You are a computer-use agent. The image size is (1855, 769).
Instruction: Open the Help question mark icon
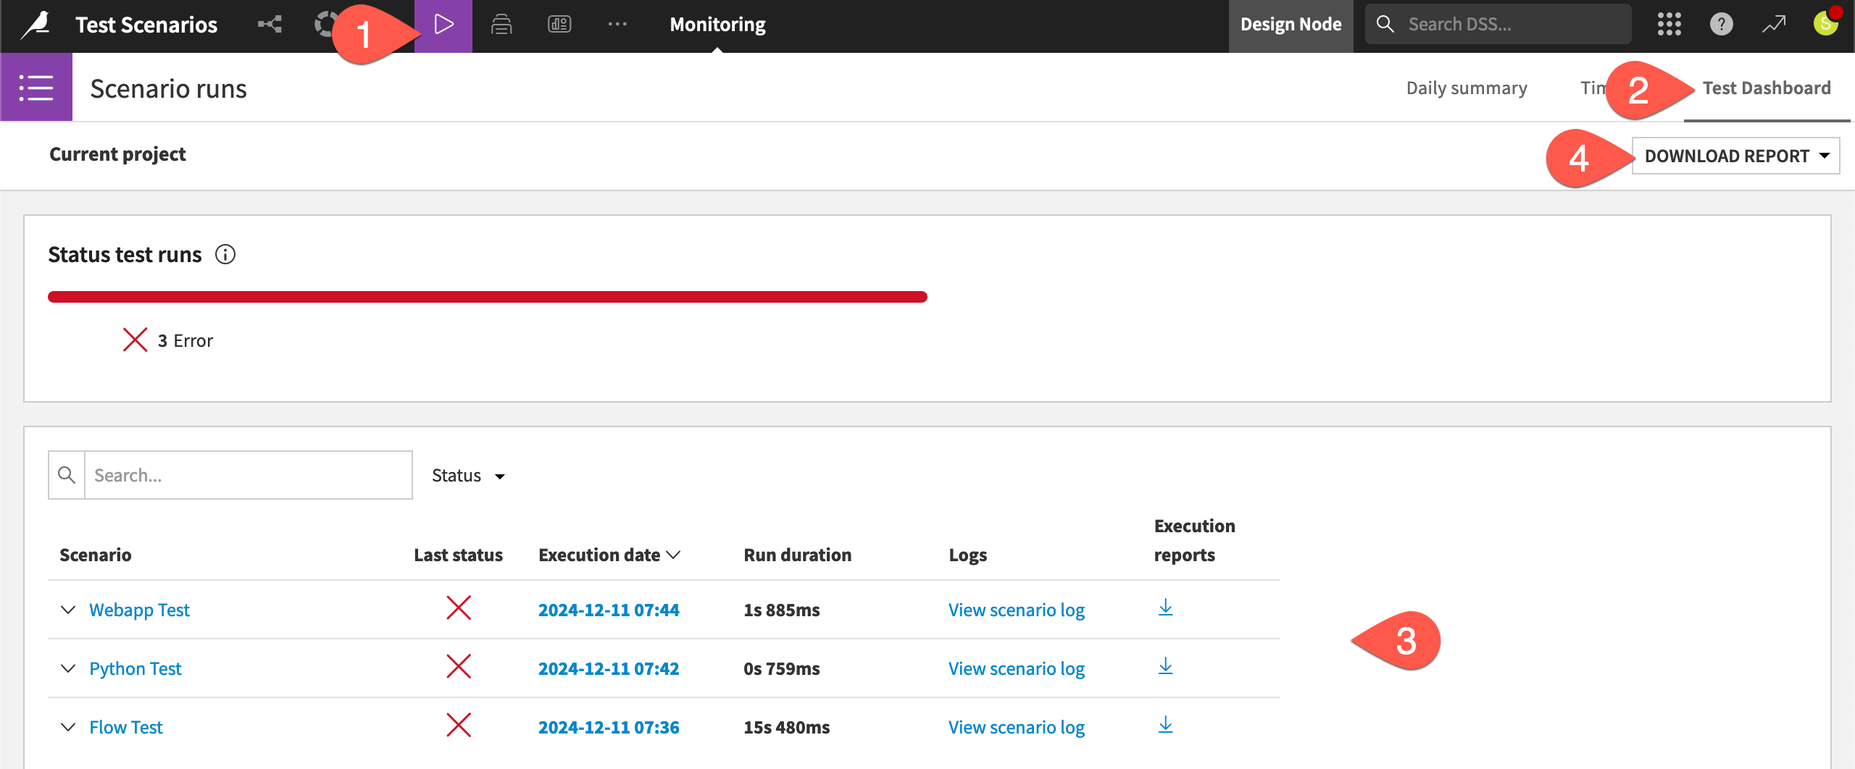pos(1722,24)
